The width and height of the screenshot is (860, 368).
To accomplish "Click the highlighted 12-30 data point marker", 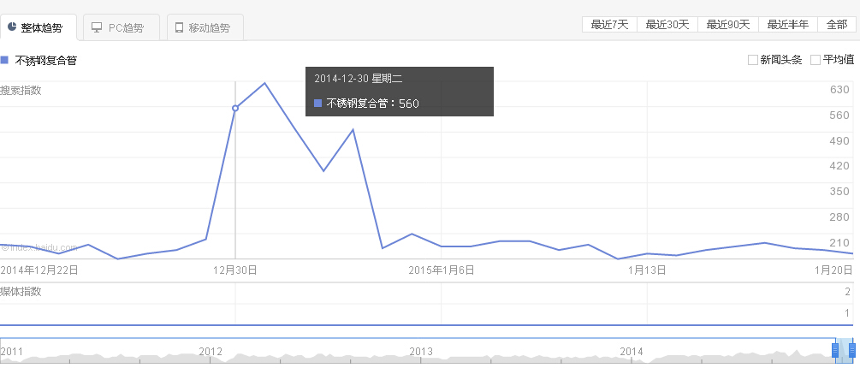I will 235,108.
